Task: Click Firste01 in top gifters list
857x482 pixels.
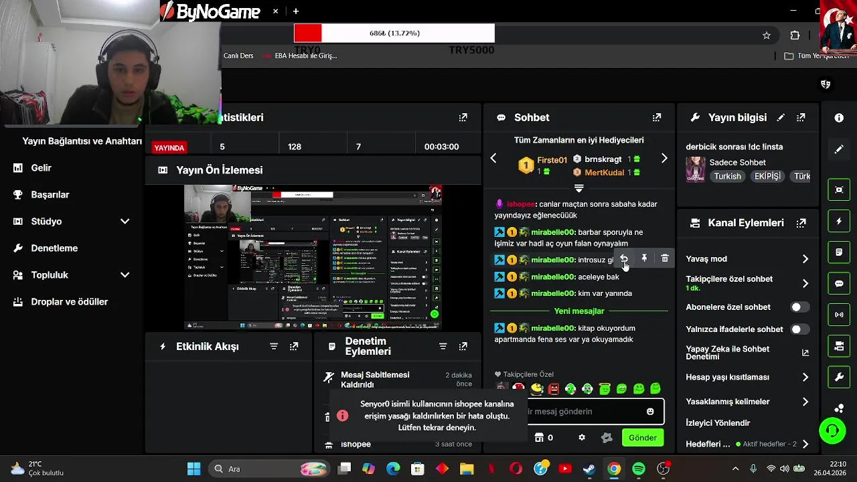Action: coord(552,160)
